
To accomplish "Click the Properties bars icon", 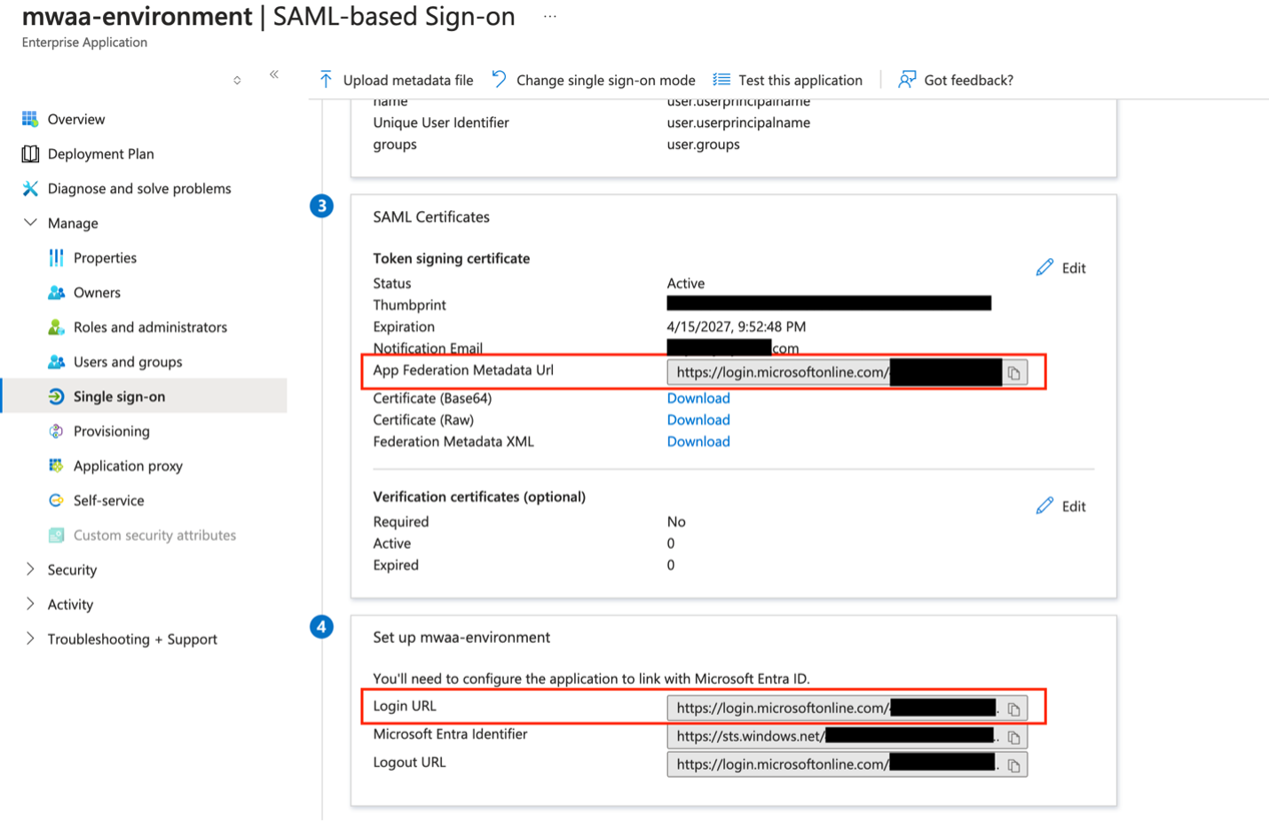I will (56, 257).
